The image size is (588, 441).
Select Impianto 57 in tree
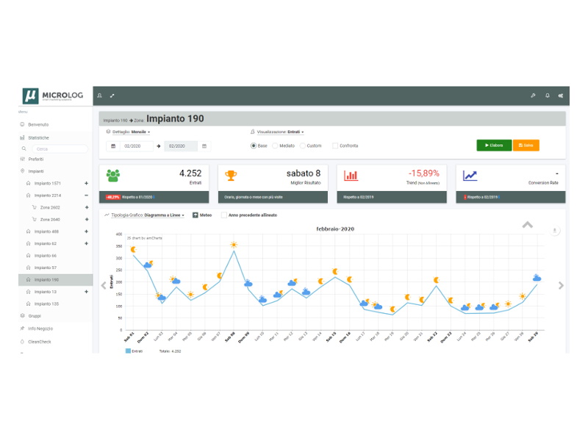tap(46, 268)
